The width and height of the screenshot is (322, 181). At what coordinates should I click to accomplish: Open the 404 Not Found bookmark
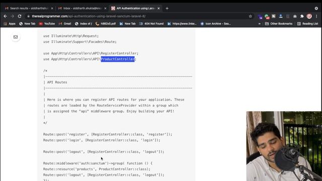tap(151, 24)
